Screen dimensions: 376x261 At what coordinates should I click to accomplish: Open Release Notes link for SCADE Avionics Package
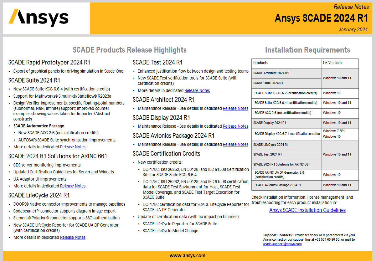pyautogui.click(x=235, y=144)
